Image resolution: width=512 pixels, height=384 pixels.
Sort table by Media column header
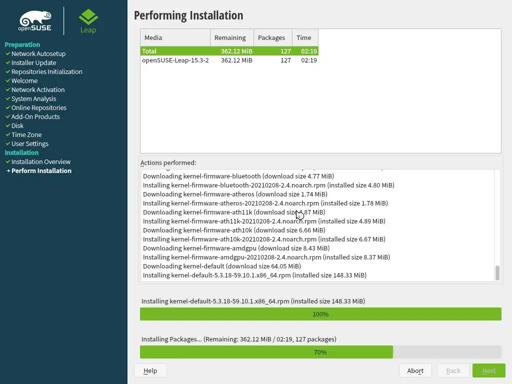[x=175, y=37]
